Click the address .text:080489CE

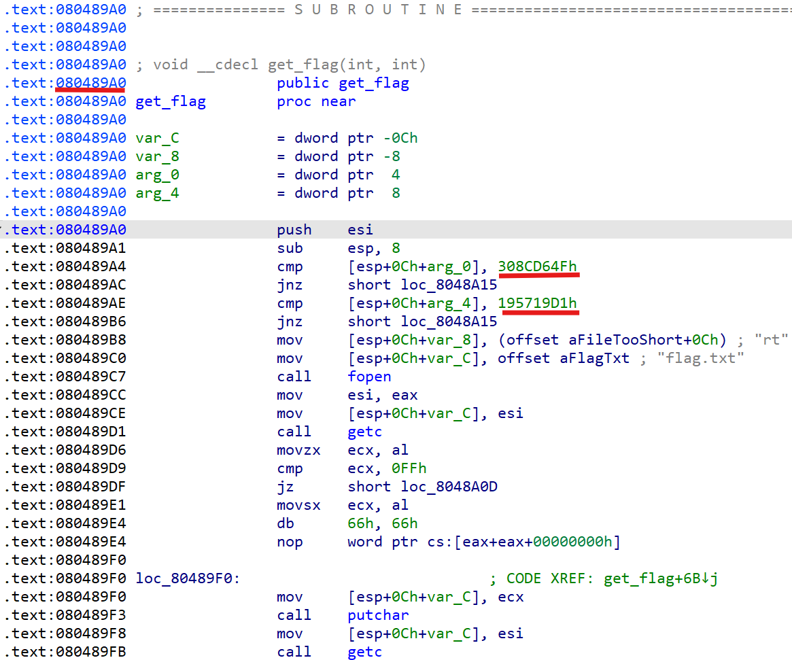65,413
